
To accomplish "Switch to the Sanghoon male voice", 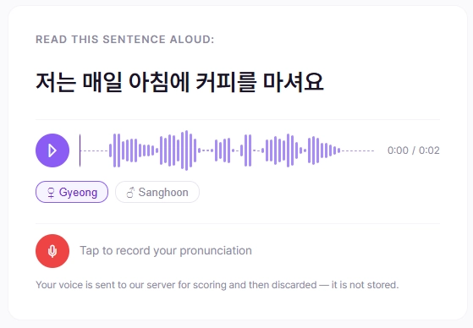I will pos(157,192).
